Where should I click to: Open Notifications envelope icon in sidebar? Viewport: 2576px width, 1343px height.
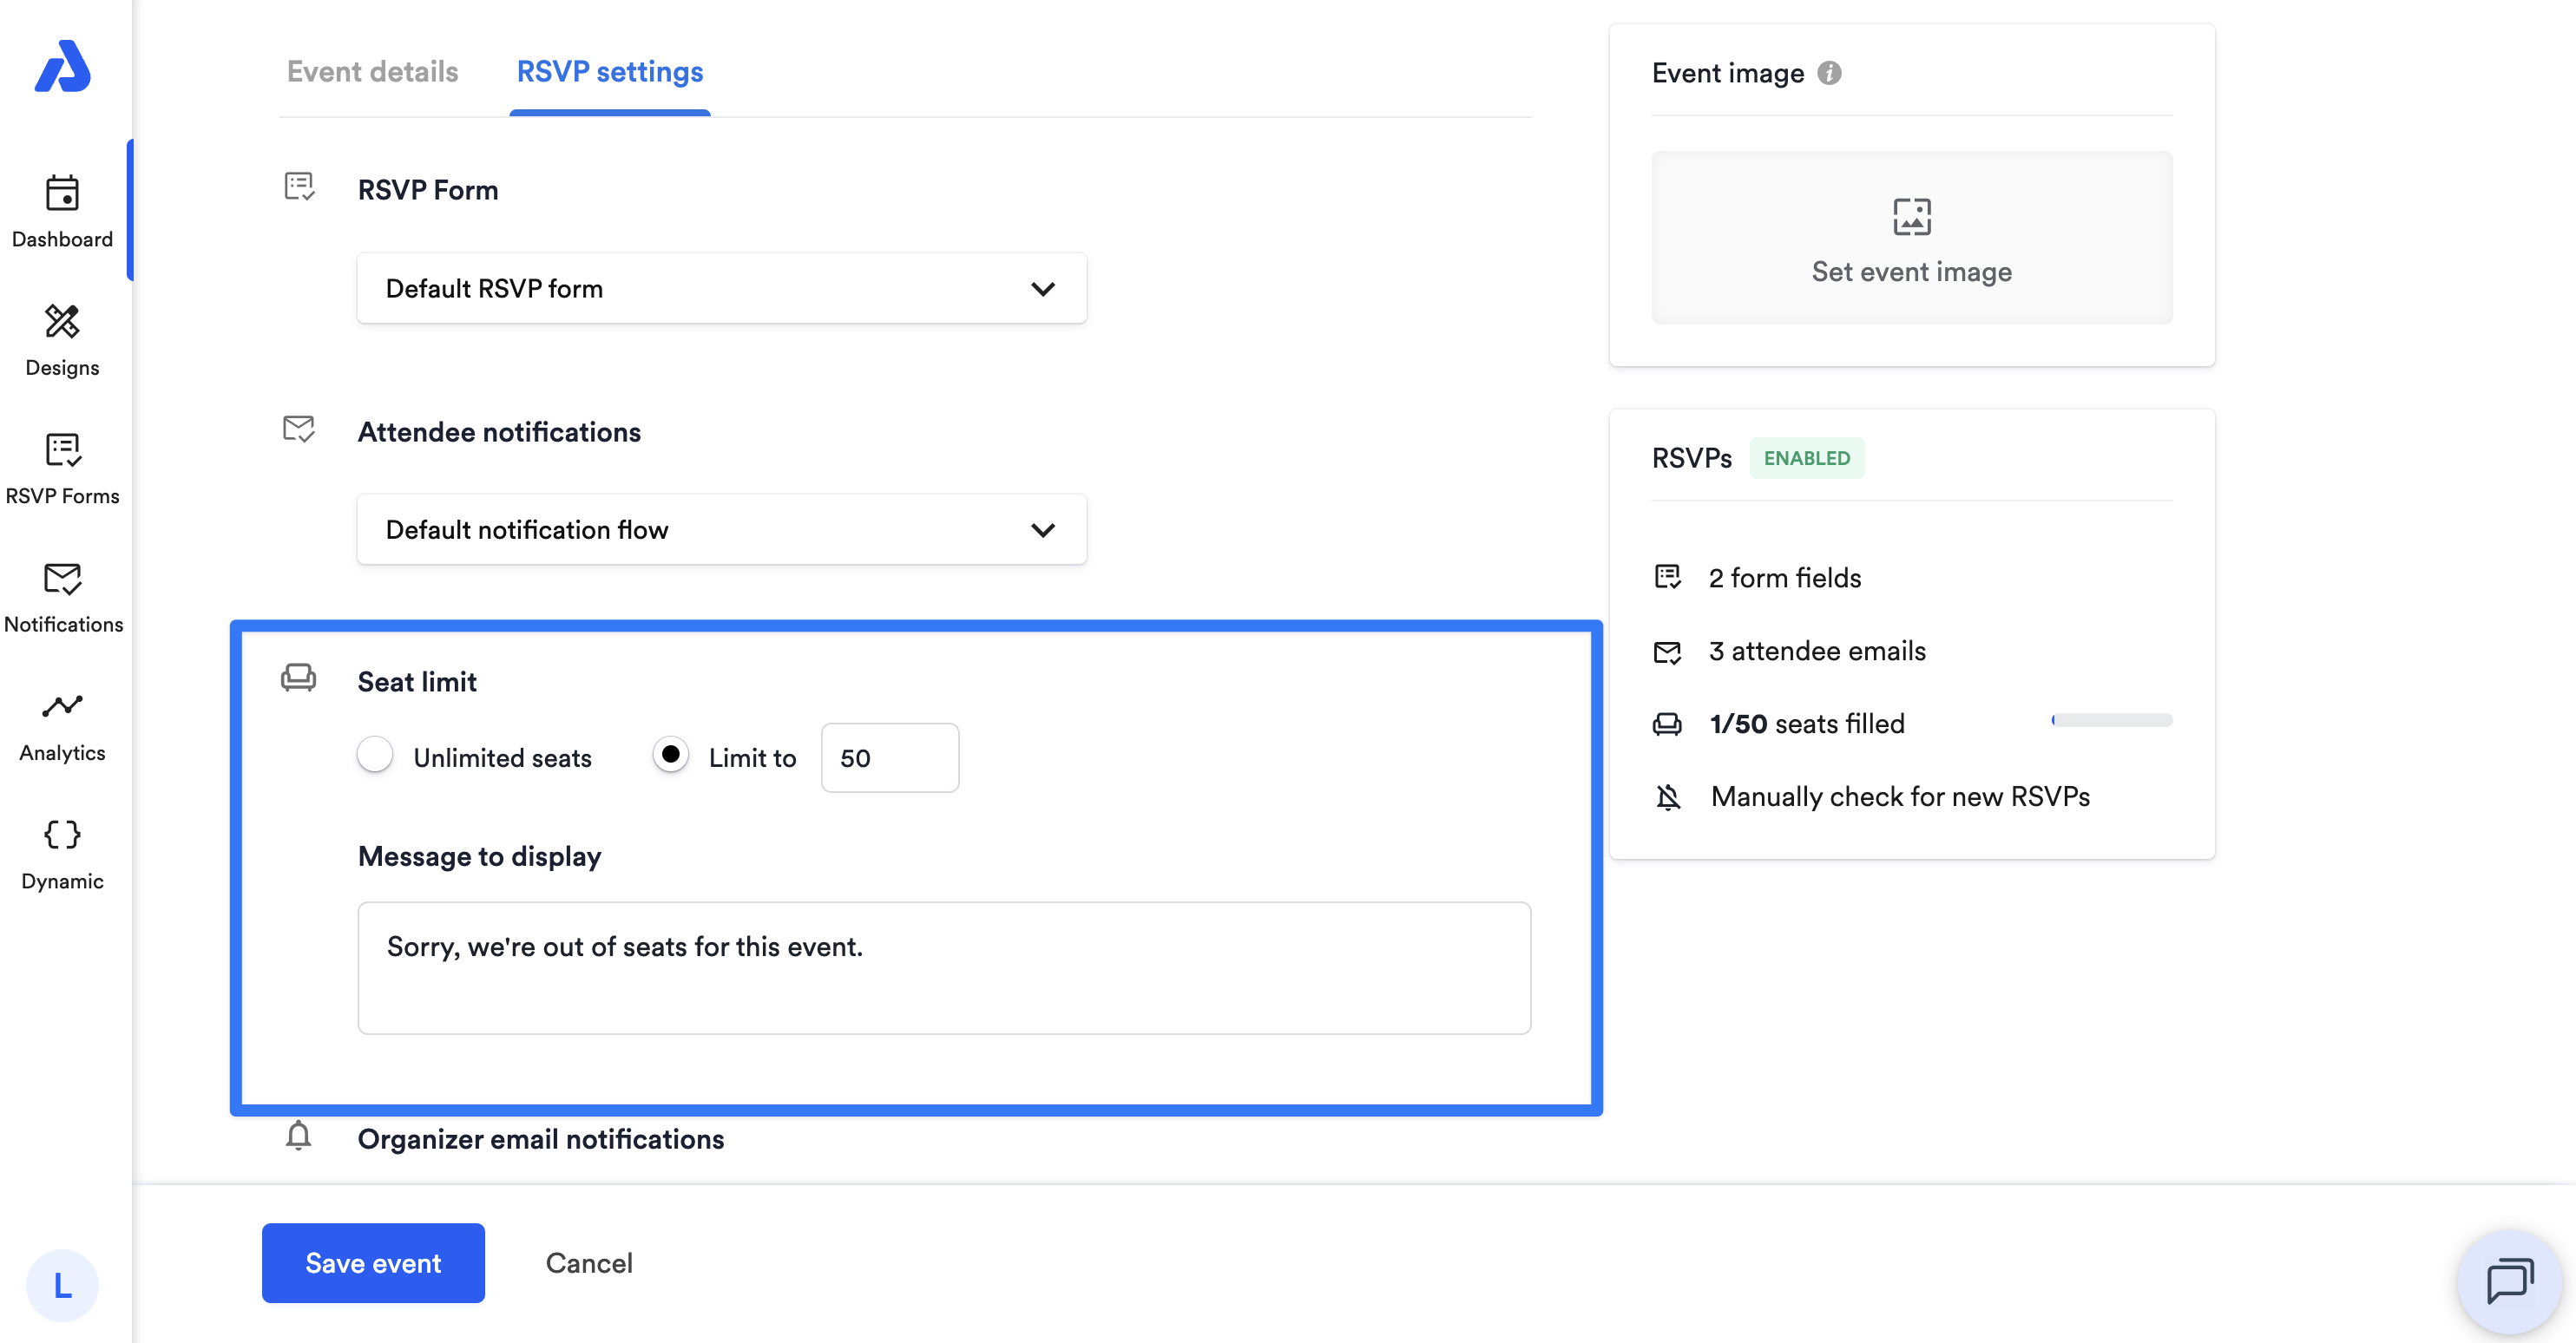pos(62,579)
